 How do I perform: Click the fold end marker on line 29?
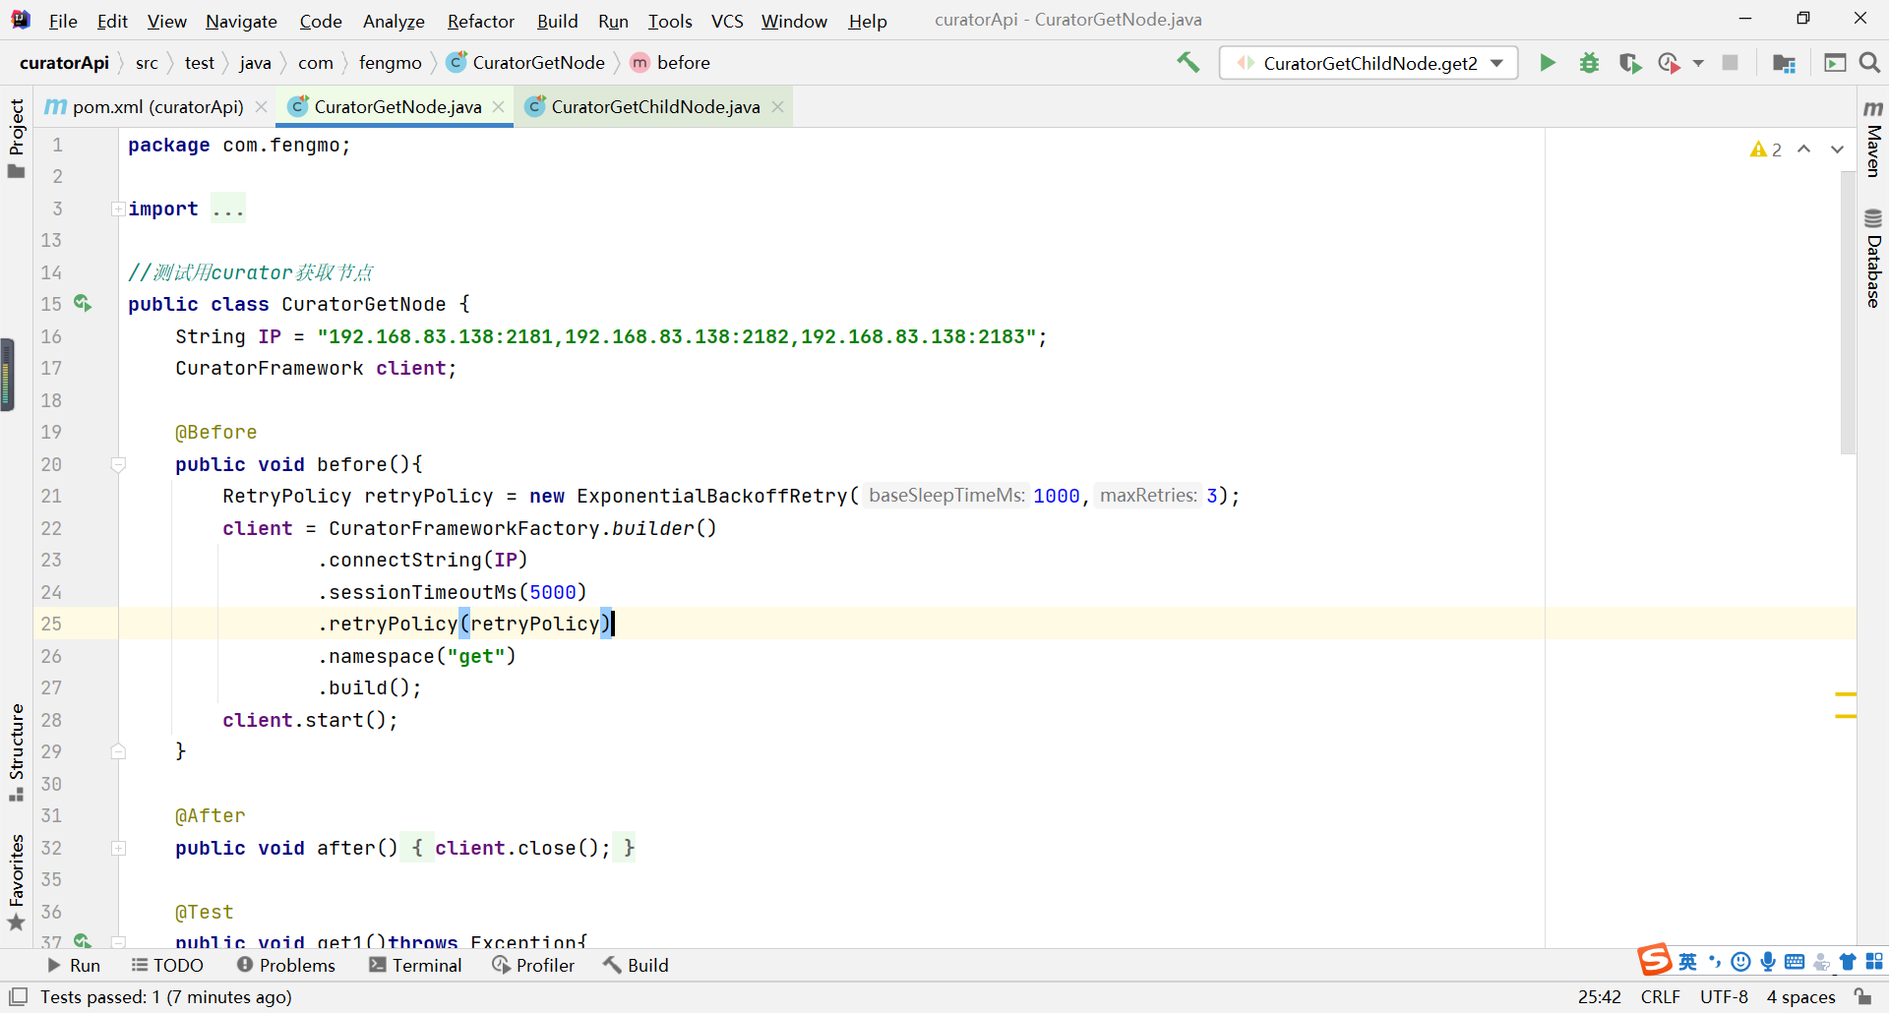click(x=118, y=751)
